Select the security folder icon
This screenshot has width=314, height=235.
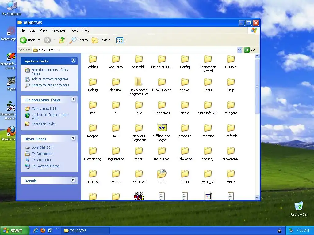click(x=208, y=151)
